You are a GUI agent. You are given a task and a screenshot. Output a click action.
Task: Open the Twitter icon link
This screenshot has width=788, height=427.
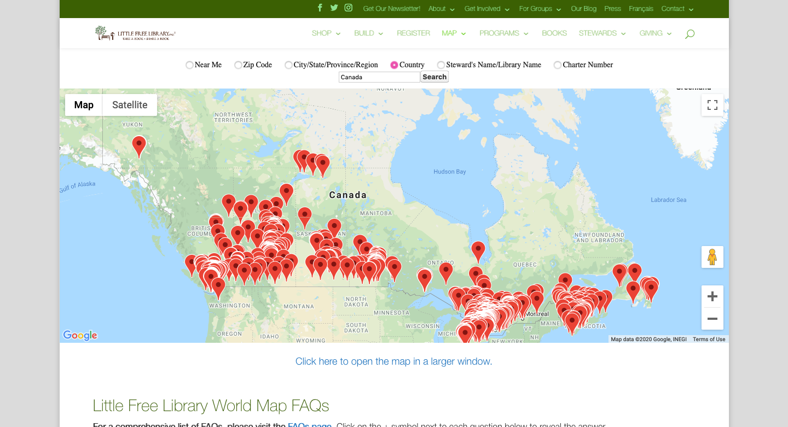click(x=334, y=8)
